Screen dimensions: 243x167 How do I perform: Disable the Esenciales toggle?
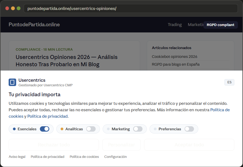(44, 129)
